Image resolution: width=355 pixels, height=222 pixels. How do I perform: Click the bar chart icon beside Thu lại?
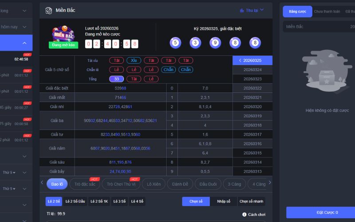(242, 10)
